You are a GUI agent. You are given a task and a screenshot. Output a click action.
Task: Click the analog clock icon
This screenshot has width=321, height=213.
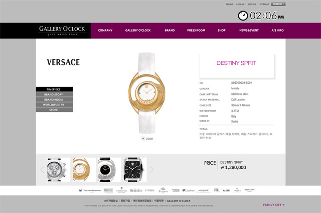click(243, 16)
